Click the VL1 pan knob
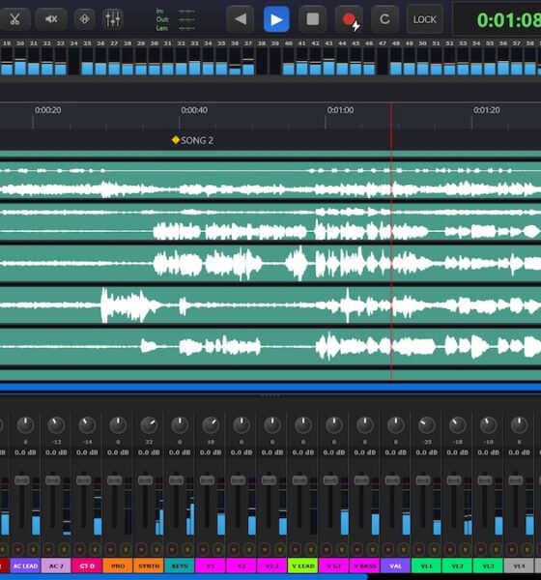 tap(426, 425)
